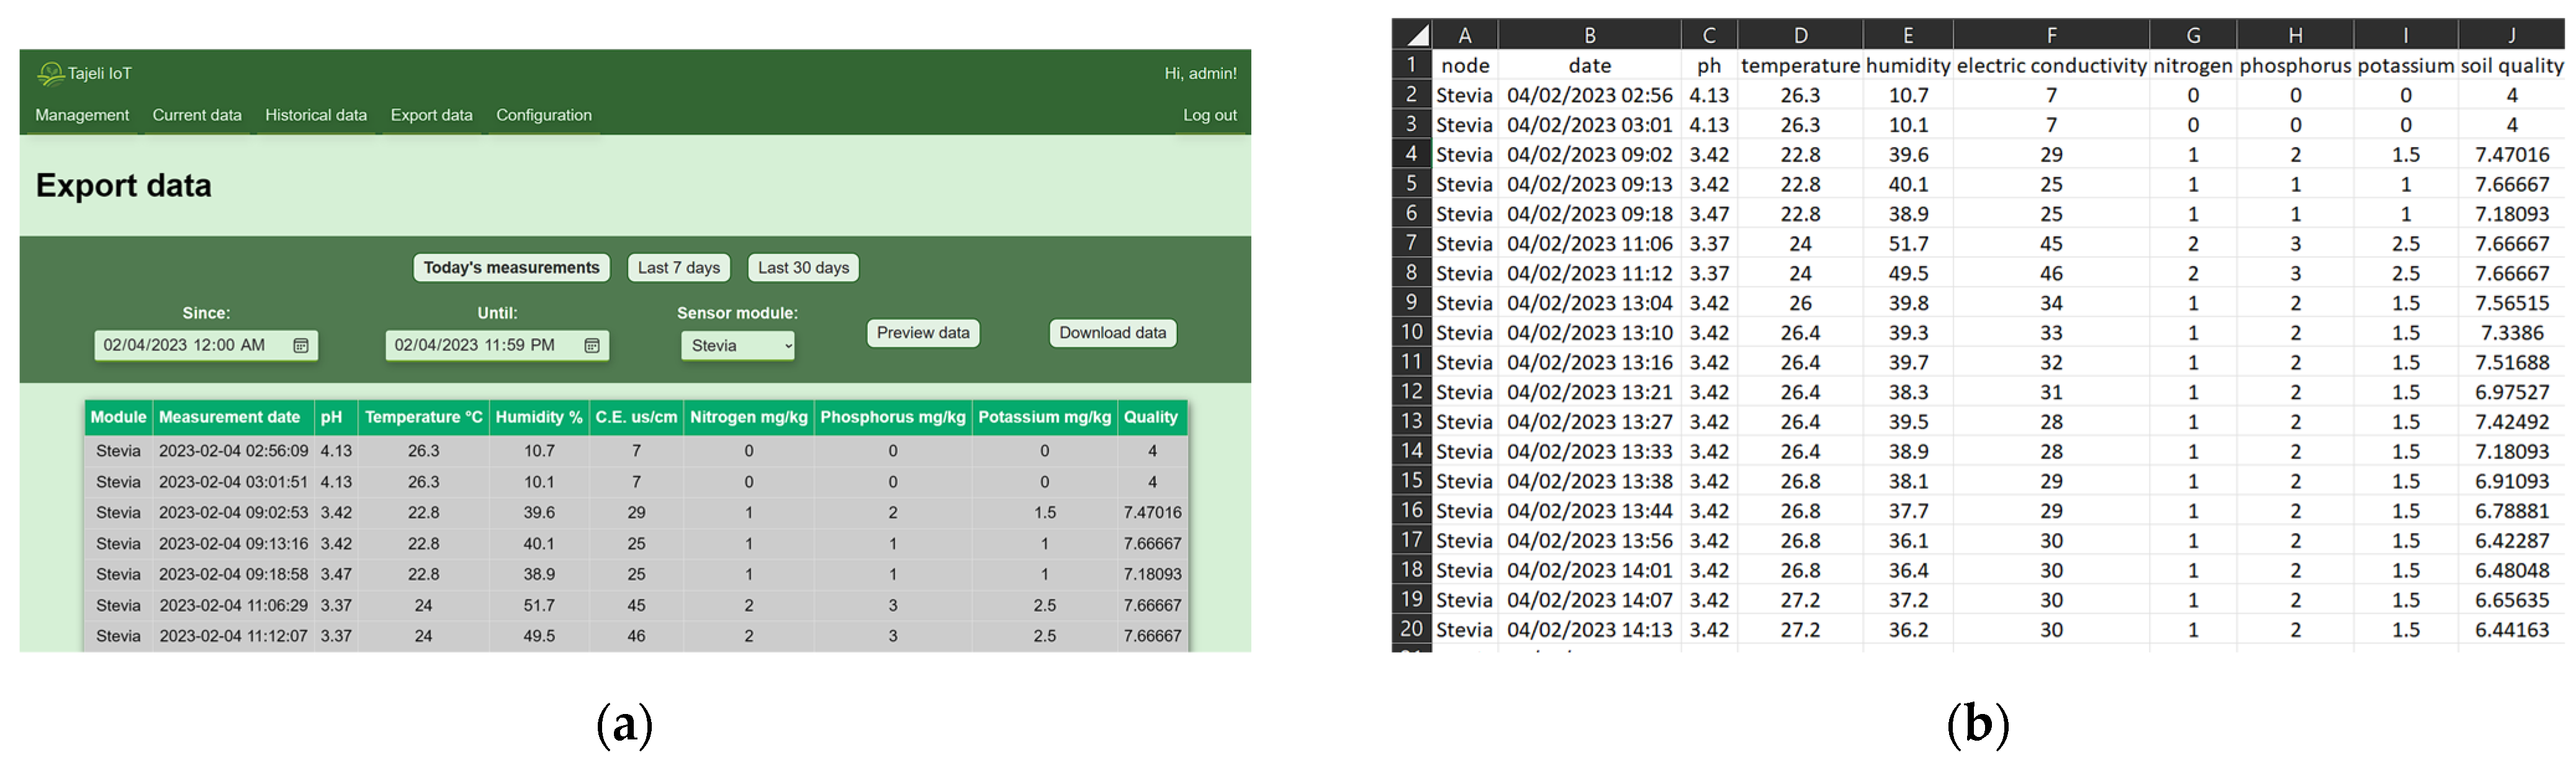
Task: Expand the Sensor module dropdown
Action: tap(737, 345)
